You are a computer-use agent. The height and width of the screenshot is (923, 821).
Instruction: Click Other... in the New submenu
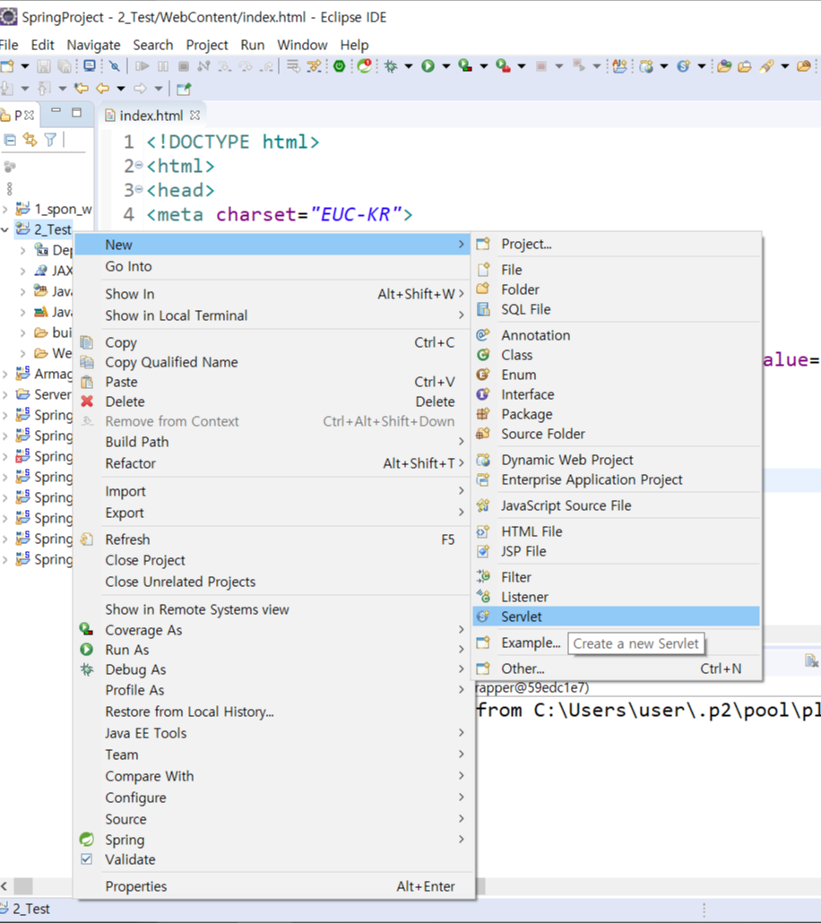coord(616,669)
